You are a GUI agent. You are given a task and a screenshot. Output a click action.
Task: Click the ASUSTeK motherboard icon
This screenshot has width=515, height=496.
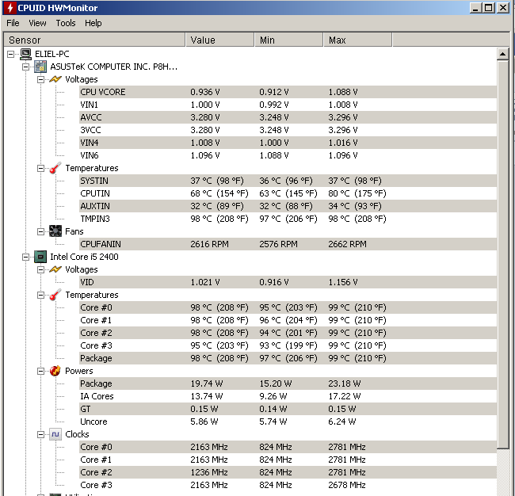40,67
